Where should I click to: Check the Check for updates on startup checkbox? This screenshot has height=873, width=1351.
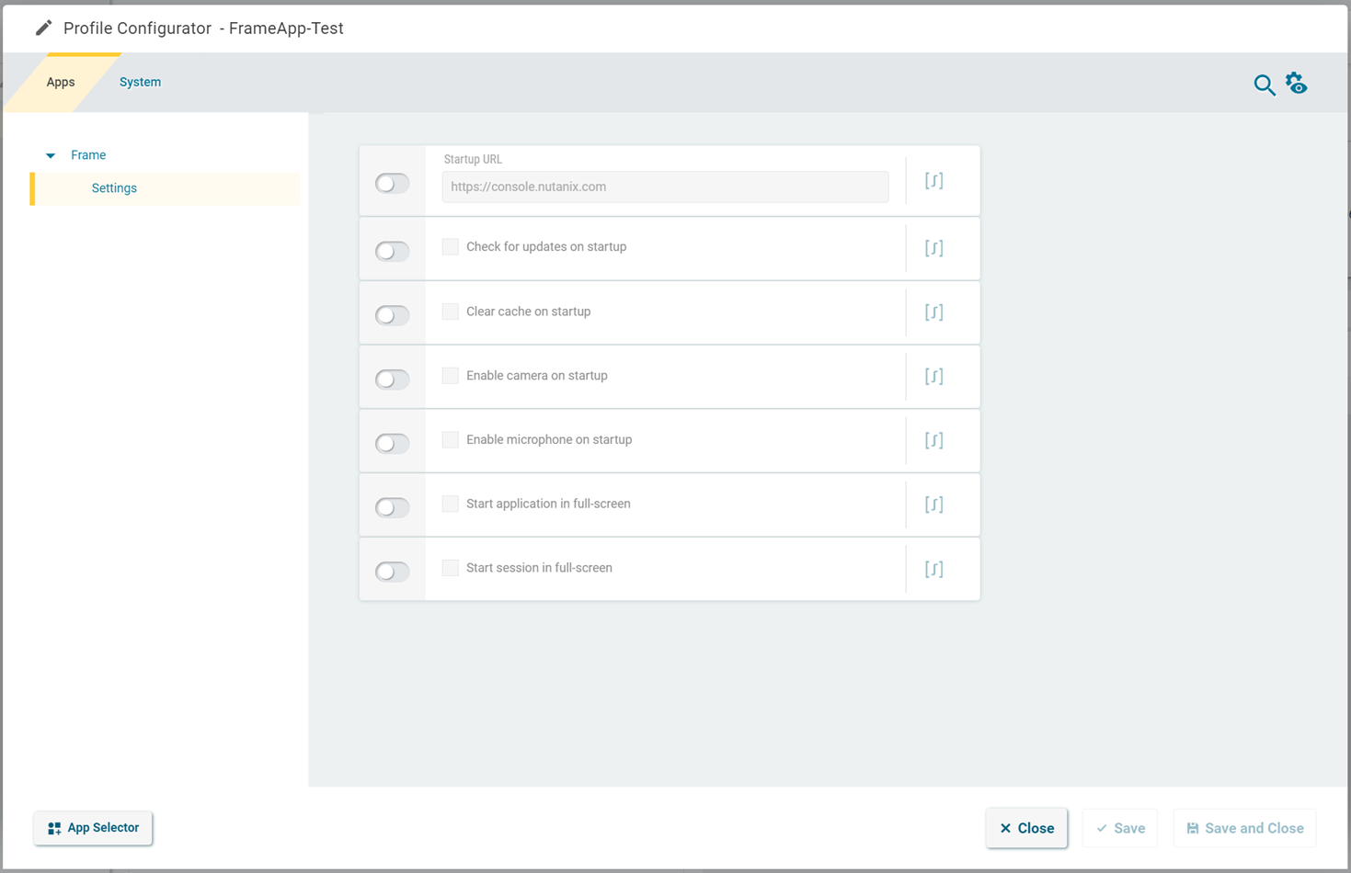click(x=450, y=246)
